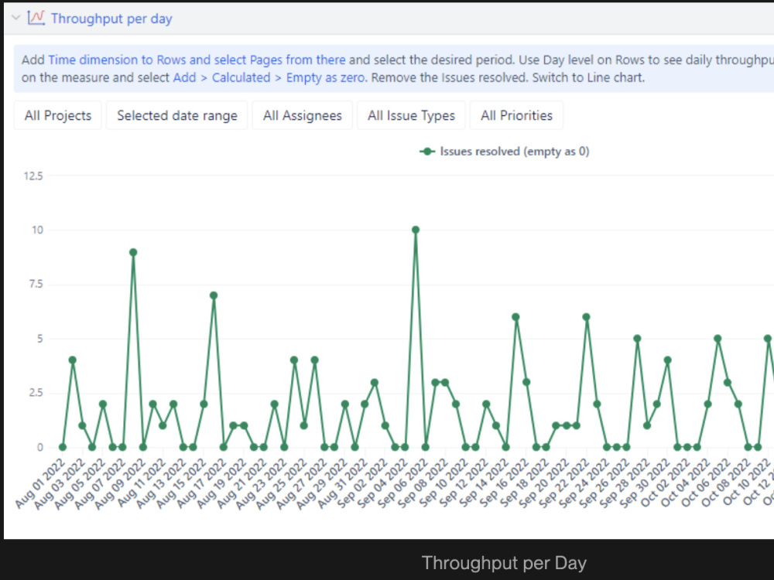This screenshot has width=774, height=580.
Task: Open the Selected date range filter
Action: click(x=176, y=115)
